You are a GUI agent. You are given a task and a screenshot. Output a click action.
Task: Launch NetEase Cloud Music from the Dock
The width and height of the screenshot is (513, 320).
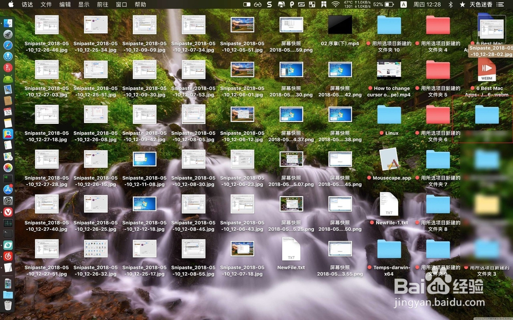tap(8, 255)
